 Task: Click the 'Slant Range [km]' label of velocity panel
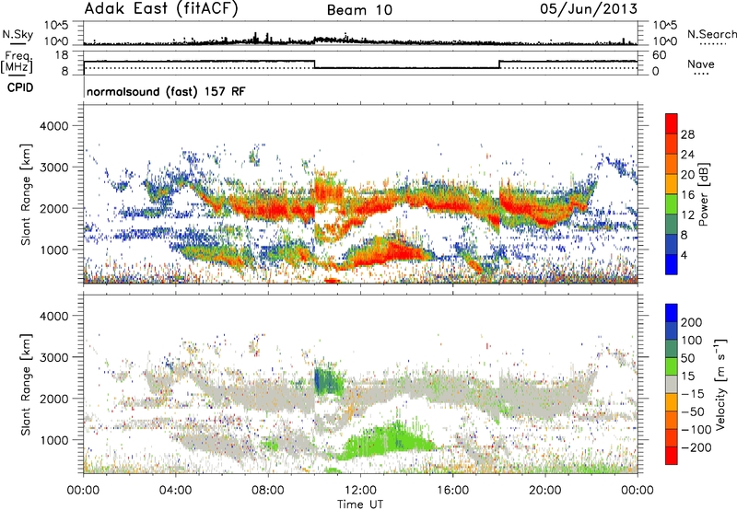[x=26, y=384]
